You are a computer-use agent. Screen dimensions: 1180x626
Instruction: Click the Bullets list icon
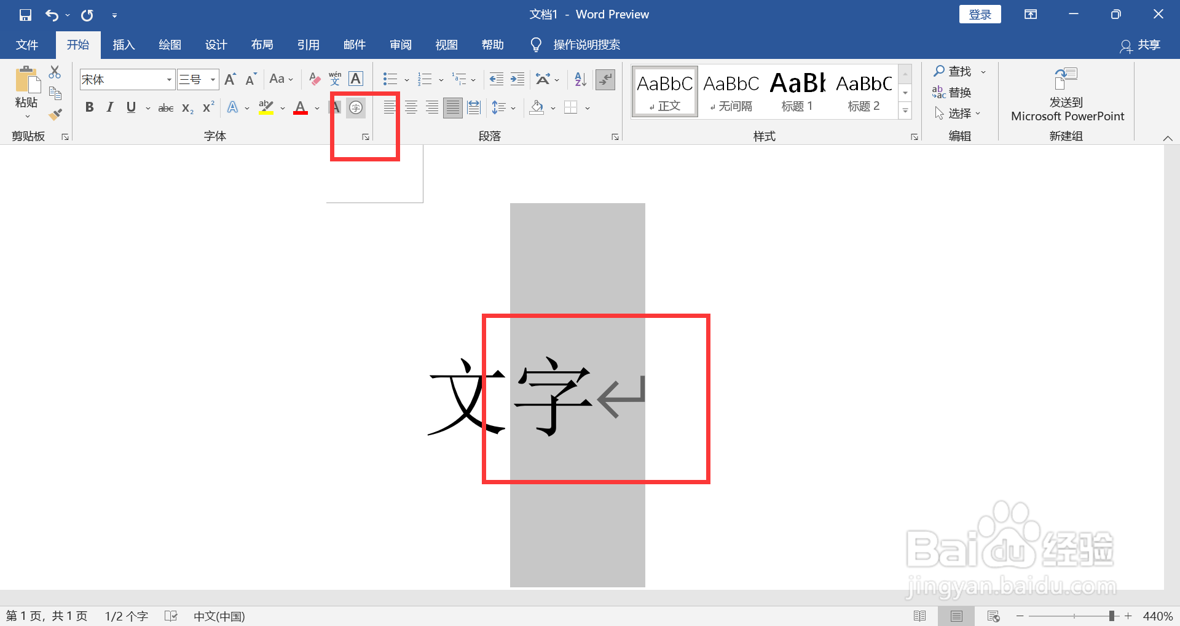(x=390, y=79)
